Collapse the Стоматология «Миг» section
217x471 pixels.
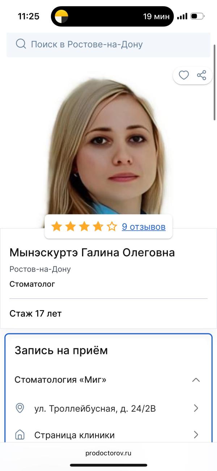point(196,380)
